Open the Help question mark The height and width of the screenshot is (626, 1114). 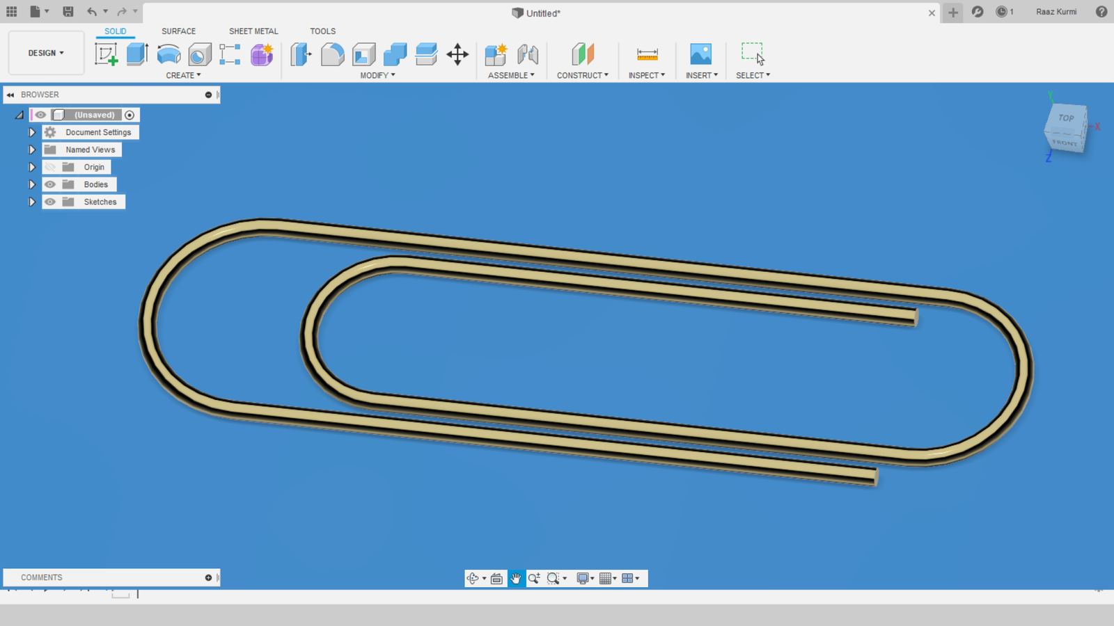pyautogui.click(x=1101, y=12)
